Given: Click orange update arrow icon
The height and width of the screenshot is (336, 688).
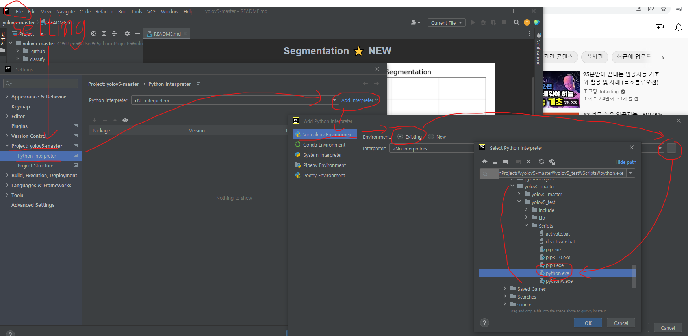Looking at the screenshot, I should 527,23.
